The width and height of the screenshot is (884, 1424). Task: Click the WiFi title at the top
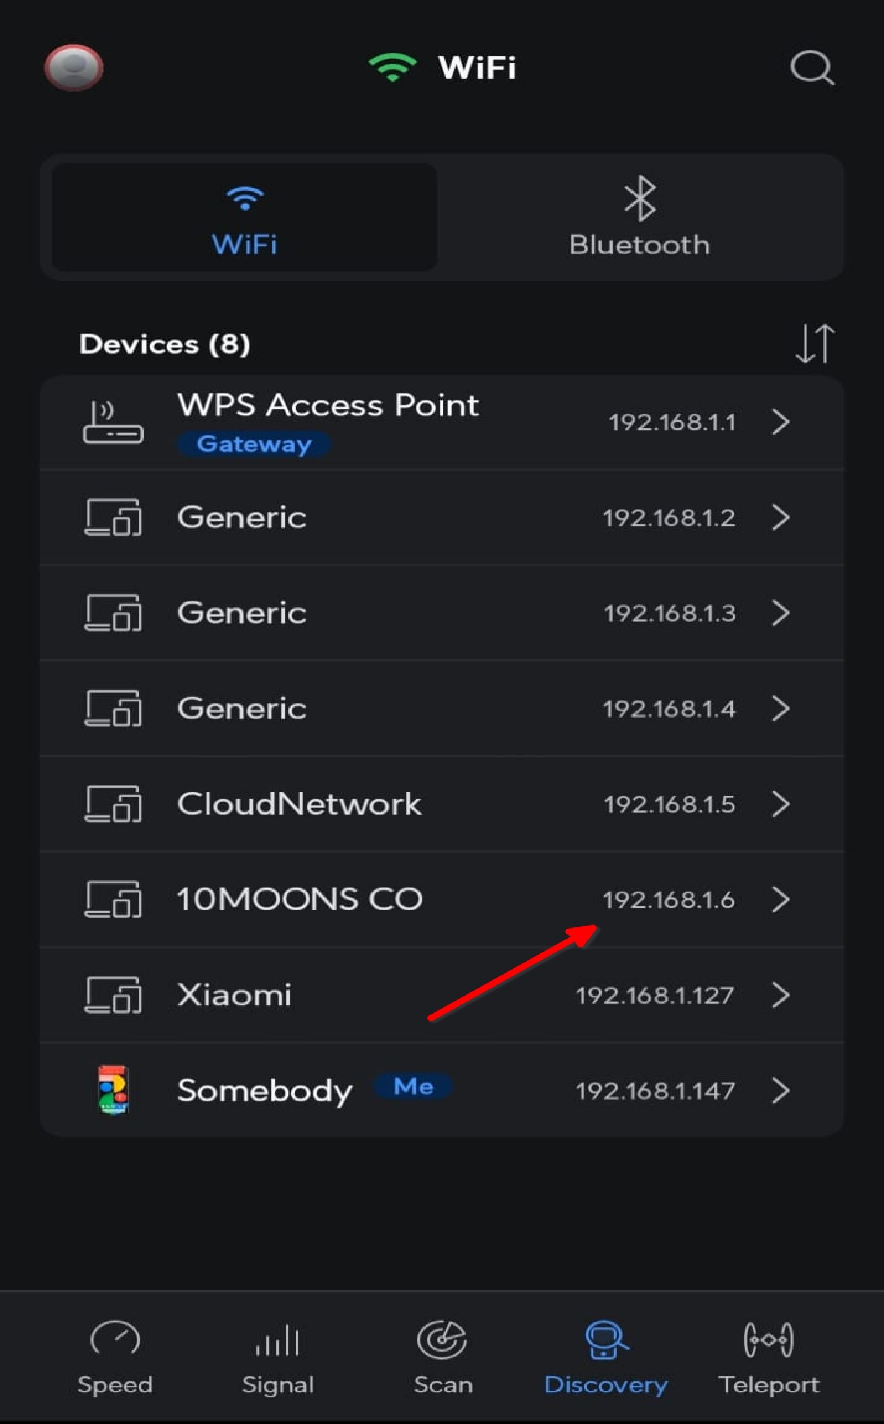[x=477, y=67]
